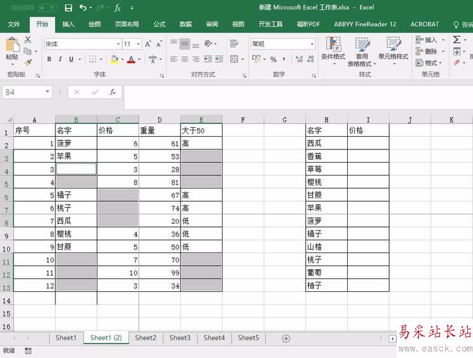Image resolution: width=473 pixels, height=358 pixels.
Task: Click the wrap text icon
Action: coord(234,43)
